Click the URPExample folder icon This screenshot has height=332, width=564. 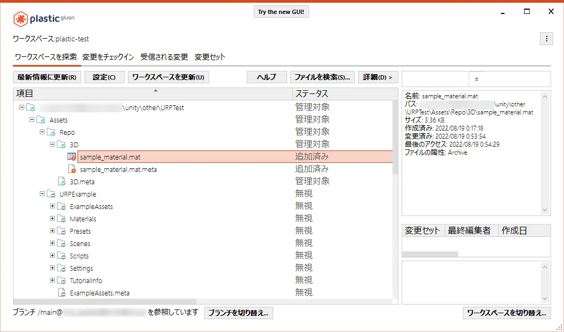[x=51, y=194]
